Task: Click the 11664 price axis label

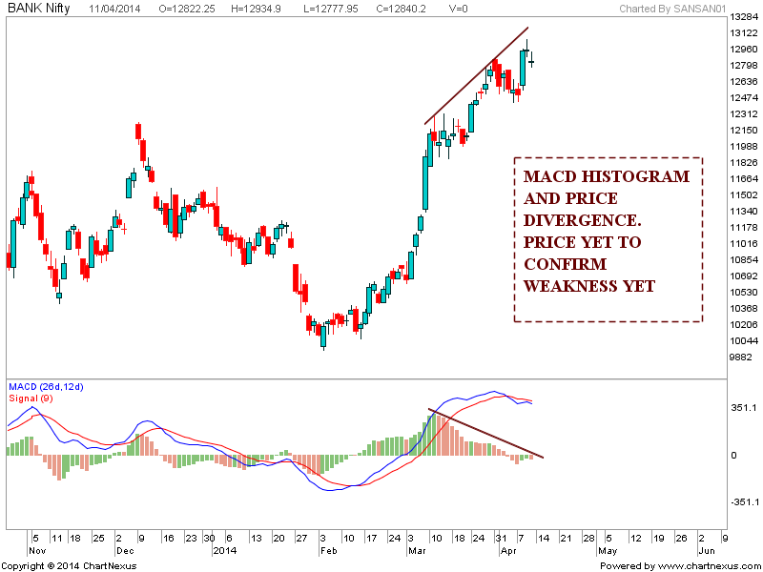Action: (744, 178)
